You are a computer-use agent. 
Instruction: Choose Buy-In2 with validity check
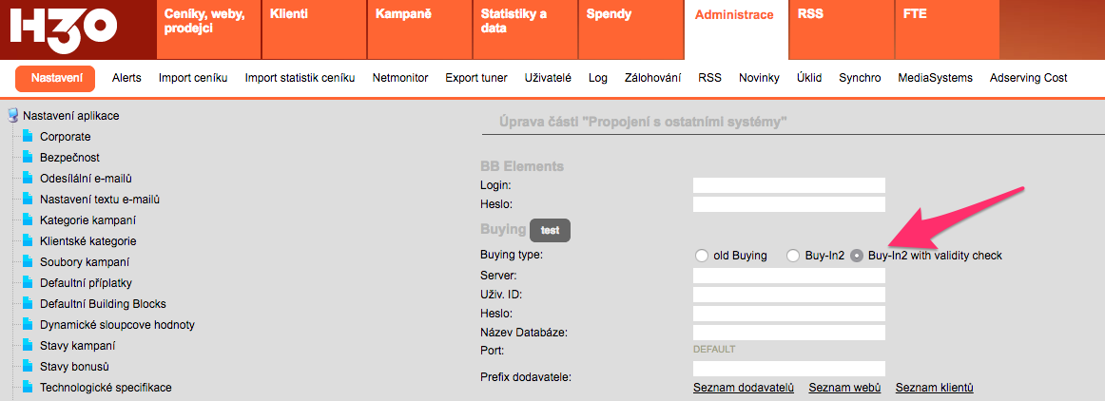(857, 256)
